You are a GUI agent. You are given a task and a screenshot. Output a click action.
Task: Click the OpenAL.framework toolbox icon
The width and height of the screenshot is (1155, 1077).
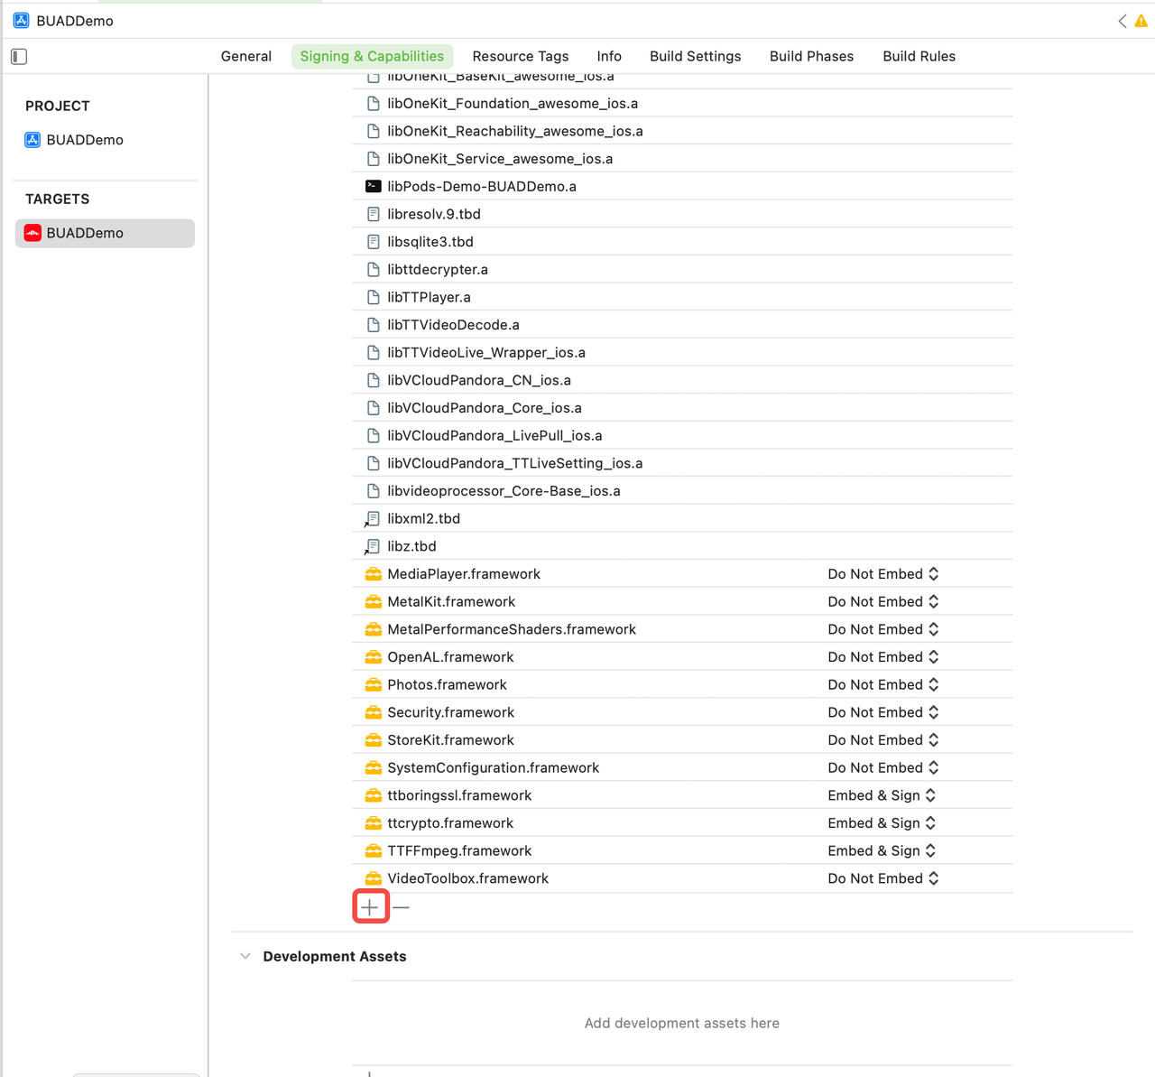(373, 657)
